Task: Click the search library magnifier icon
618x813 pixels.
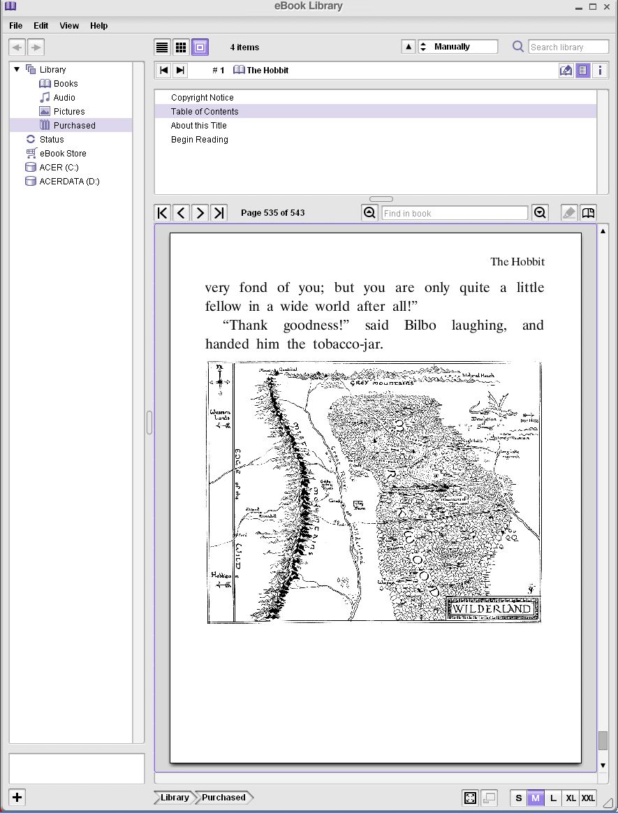Action: 517,47
